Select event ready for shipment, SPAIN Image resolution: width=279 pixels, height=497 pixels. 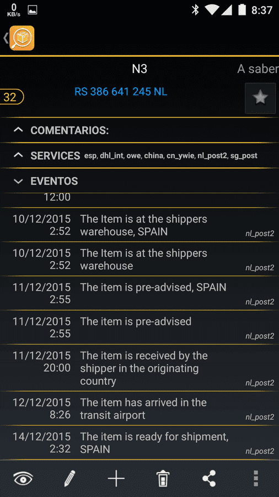(139, 442)
